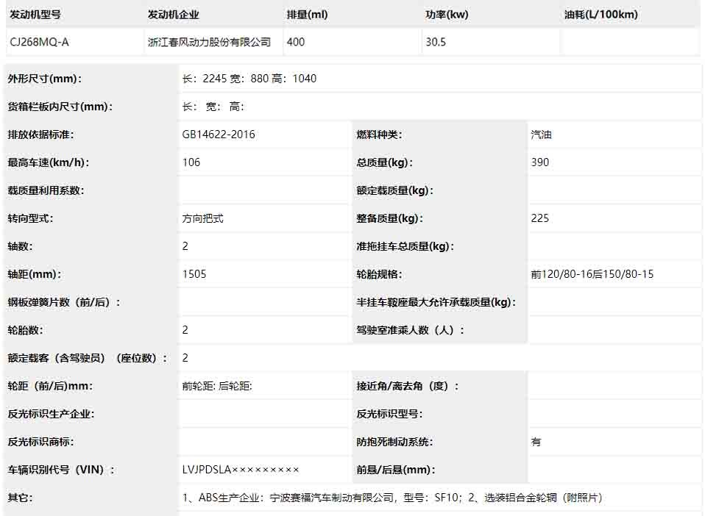Click the emission standard GB14622-2016 value

(x=219, y=135)
